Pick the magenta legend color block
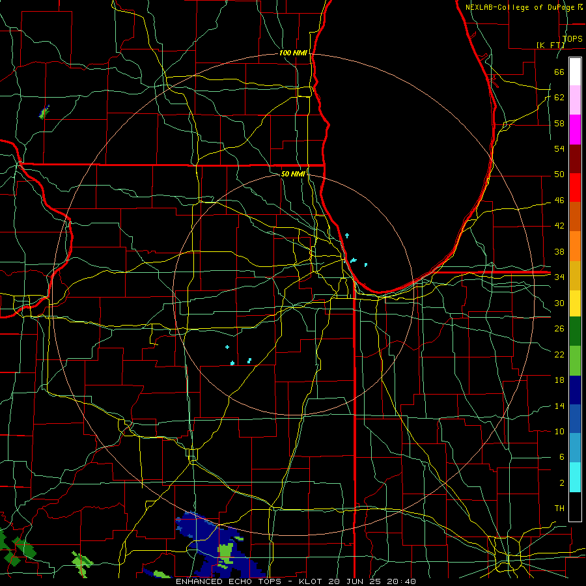This screenshot has width=586, height=586. (x=575, y=130)
